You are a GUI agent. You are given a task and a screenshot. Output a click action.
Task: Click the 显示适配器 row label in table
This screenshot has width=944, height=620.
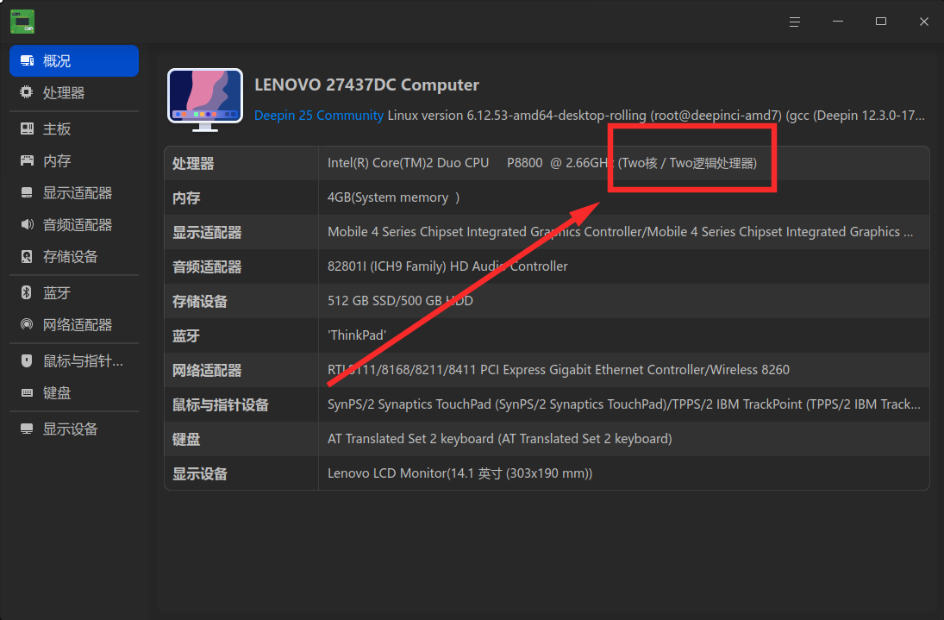click(x=207, y=233)
